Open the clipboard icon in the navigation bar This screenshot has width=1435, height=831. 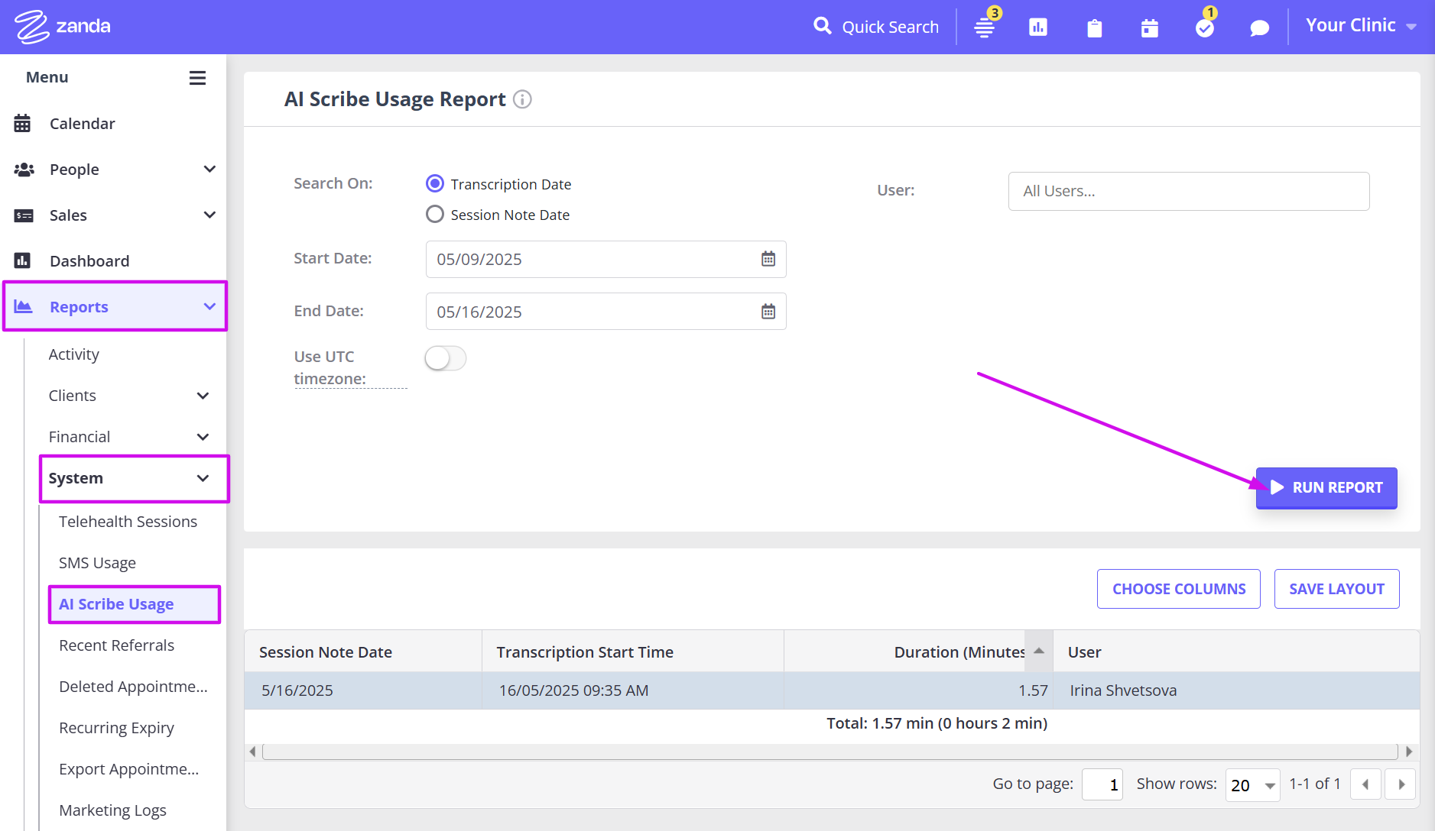(1093, 27)
